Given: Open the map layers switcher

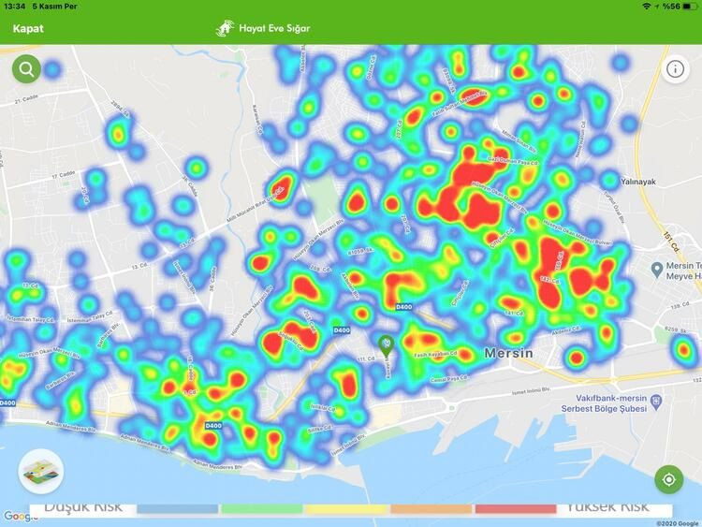Looking at the screenshot, I should pyautogui.click(x=41, y=472).
